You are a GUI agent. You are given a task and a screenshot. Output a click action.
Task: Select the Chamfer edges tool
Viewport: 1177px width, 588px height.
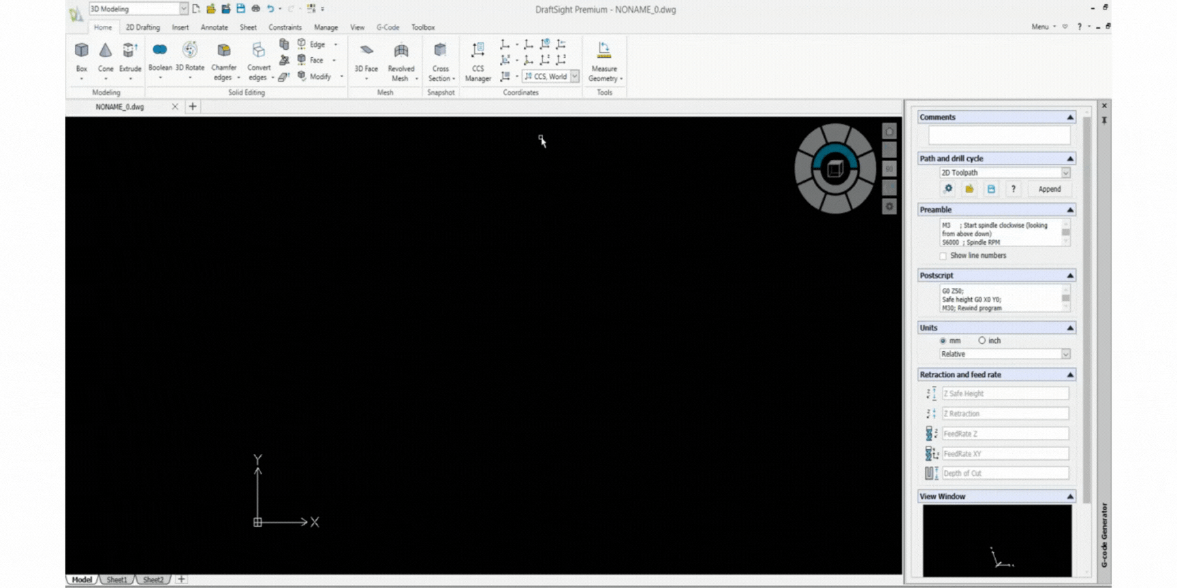(x=223, y=61)
